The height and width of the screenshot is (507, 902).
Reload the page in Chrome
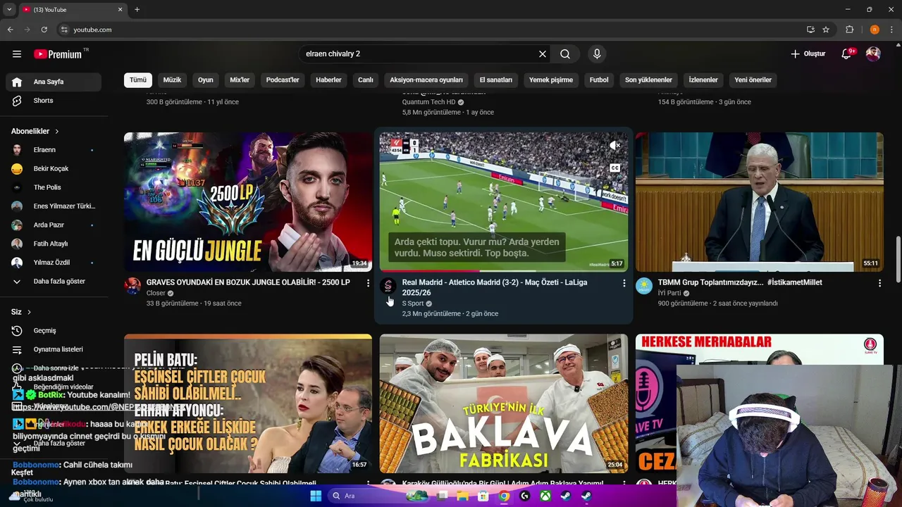point(44,30)
